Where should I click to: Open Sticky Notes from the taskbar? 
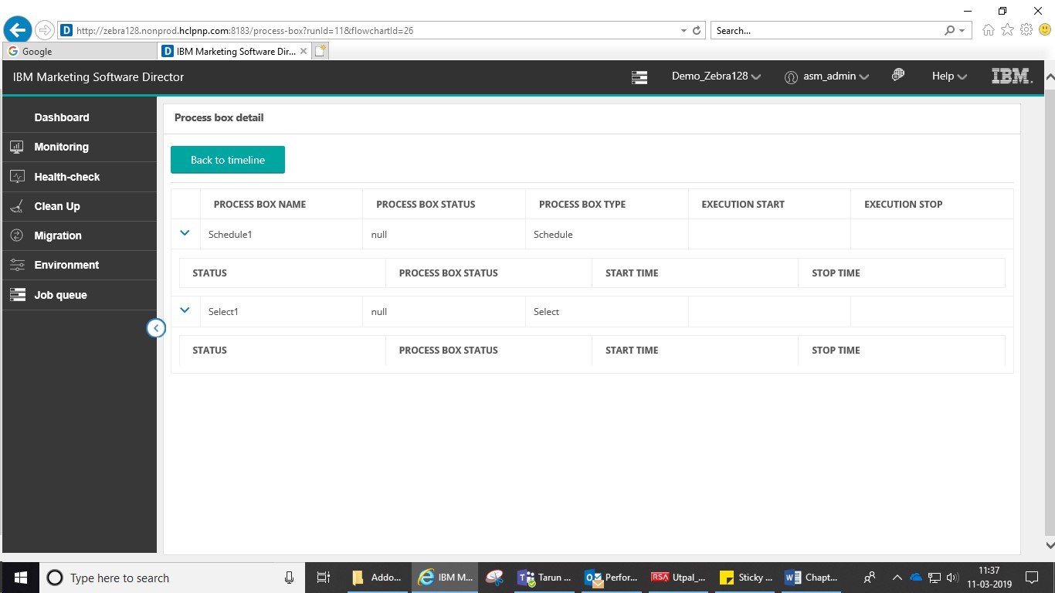tap(745, 578)
